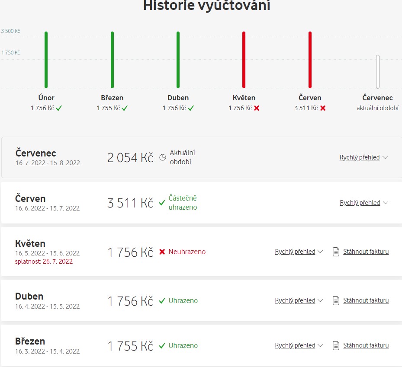The width and height of the screenshot is (402, 367).
Task: Click the clock icon beside Aktuální období
Action: point(163,158)
